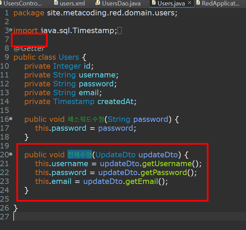The height and width of the screenshot is (230, 246).
Task: Collapse the 전체수정 method on line 20
Action: pyautogui.click(x=11, y=154)
